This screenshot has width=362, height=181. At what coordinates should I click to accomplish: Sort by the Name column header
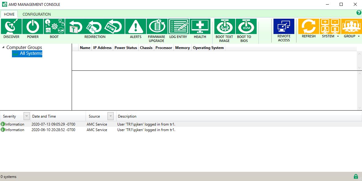pyautogui.click(x=85, y=48)
